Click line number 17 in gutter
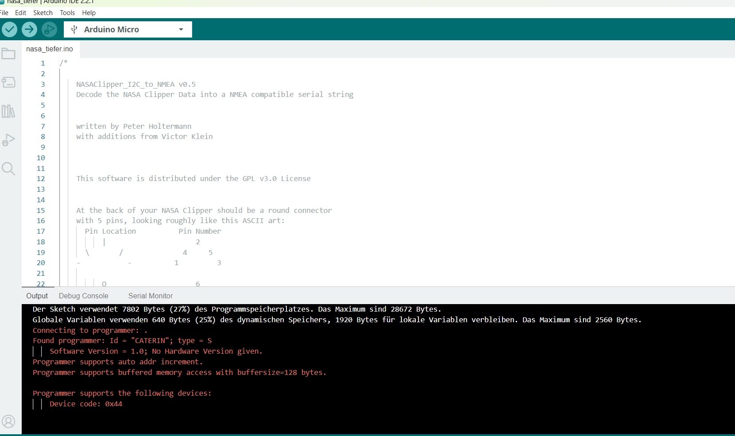This screenshot has width=735, height=436. tap(41, 232)
